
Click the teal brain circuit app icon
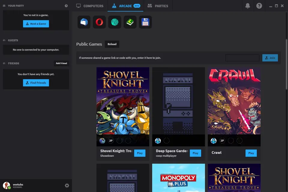[x=115, y=22]
